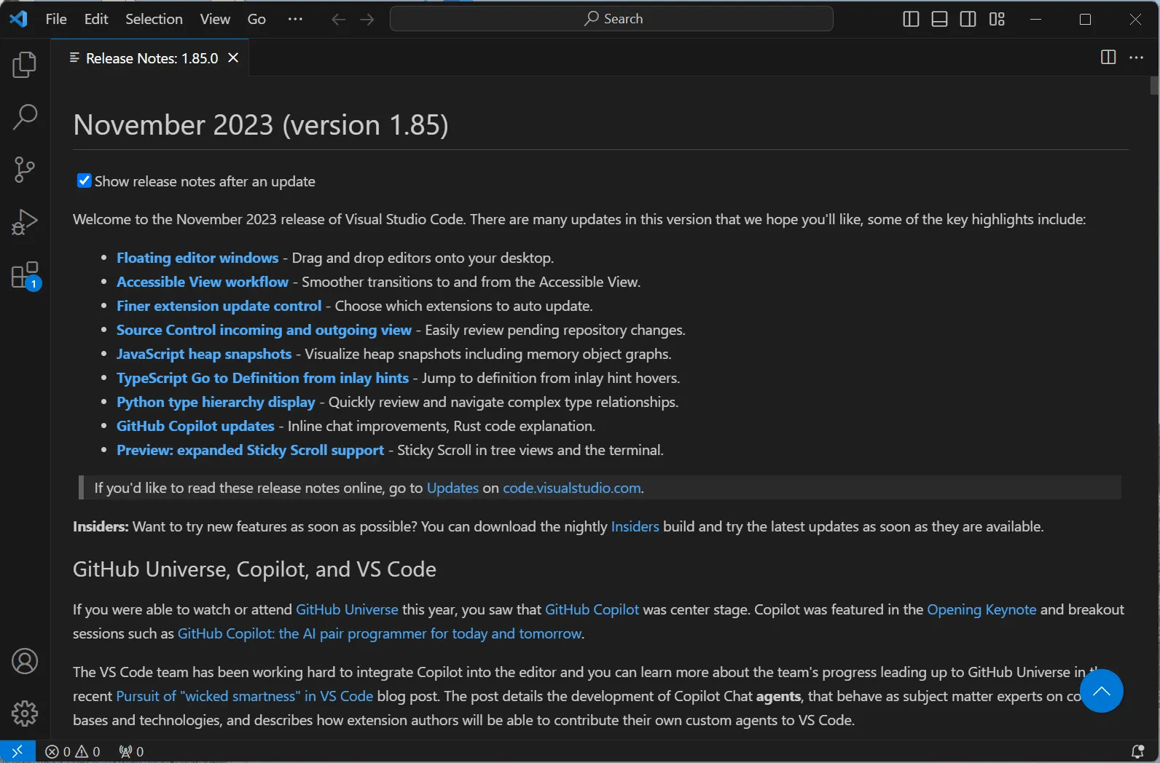1160x763 pixels.
Task: Go back with the left arrow
Action: (338, 20)
